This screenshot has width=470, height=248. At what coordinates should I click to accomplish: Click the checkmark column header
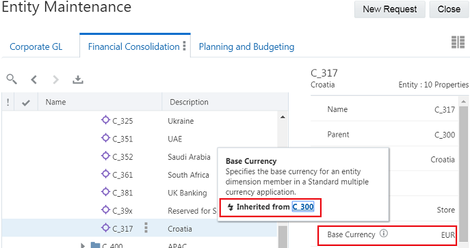(x=26, y=102)
